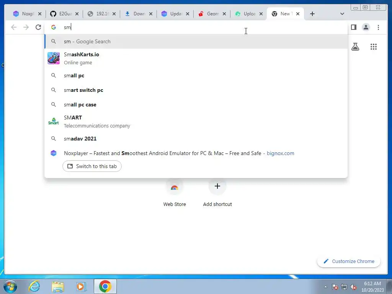Click the Chrome taskbar icon

pyautogui.click(x=105, y=286)
